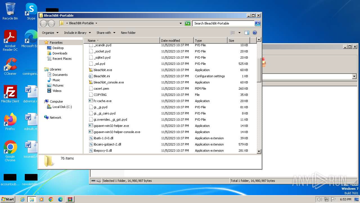Click the Windows Media Player taskbar icon

click(41, 199)
